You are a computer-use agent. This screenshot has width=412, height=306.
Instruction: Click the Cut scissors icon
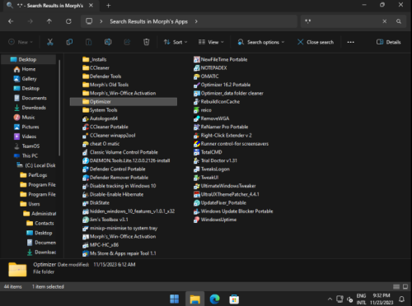pos(49,42)
